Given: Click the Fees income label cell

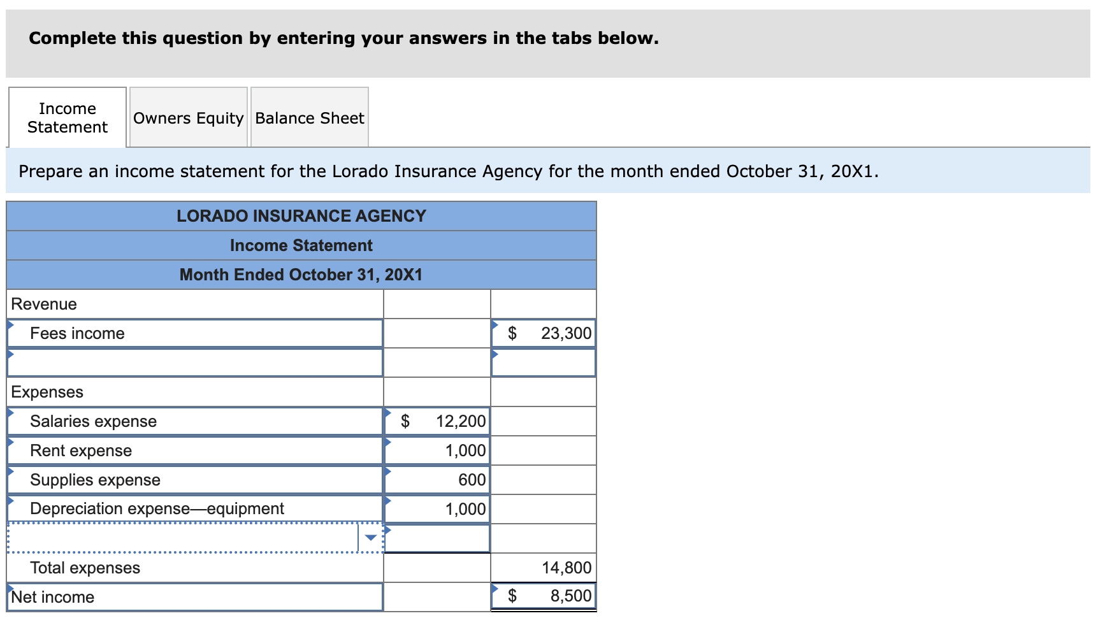Looking at the screenshot, I should (191, 333).
